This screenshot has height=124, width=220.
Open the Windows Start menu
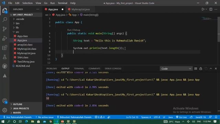3,122
